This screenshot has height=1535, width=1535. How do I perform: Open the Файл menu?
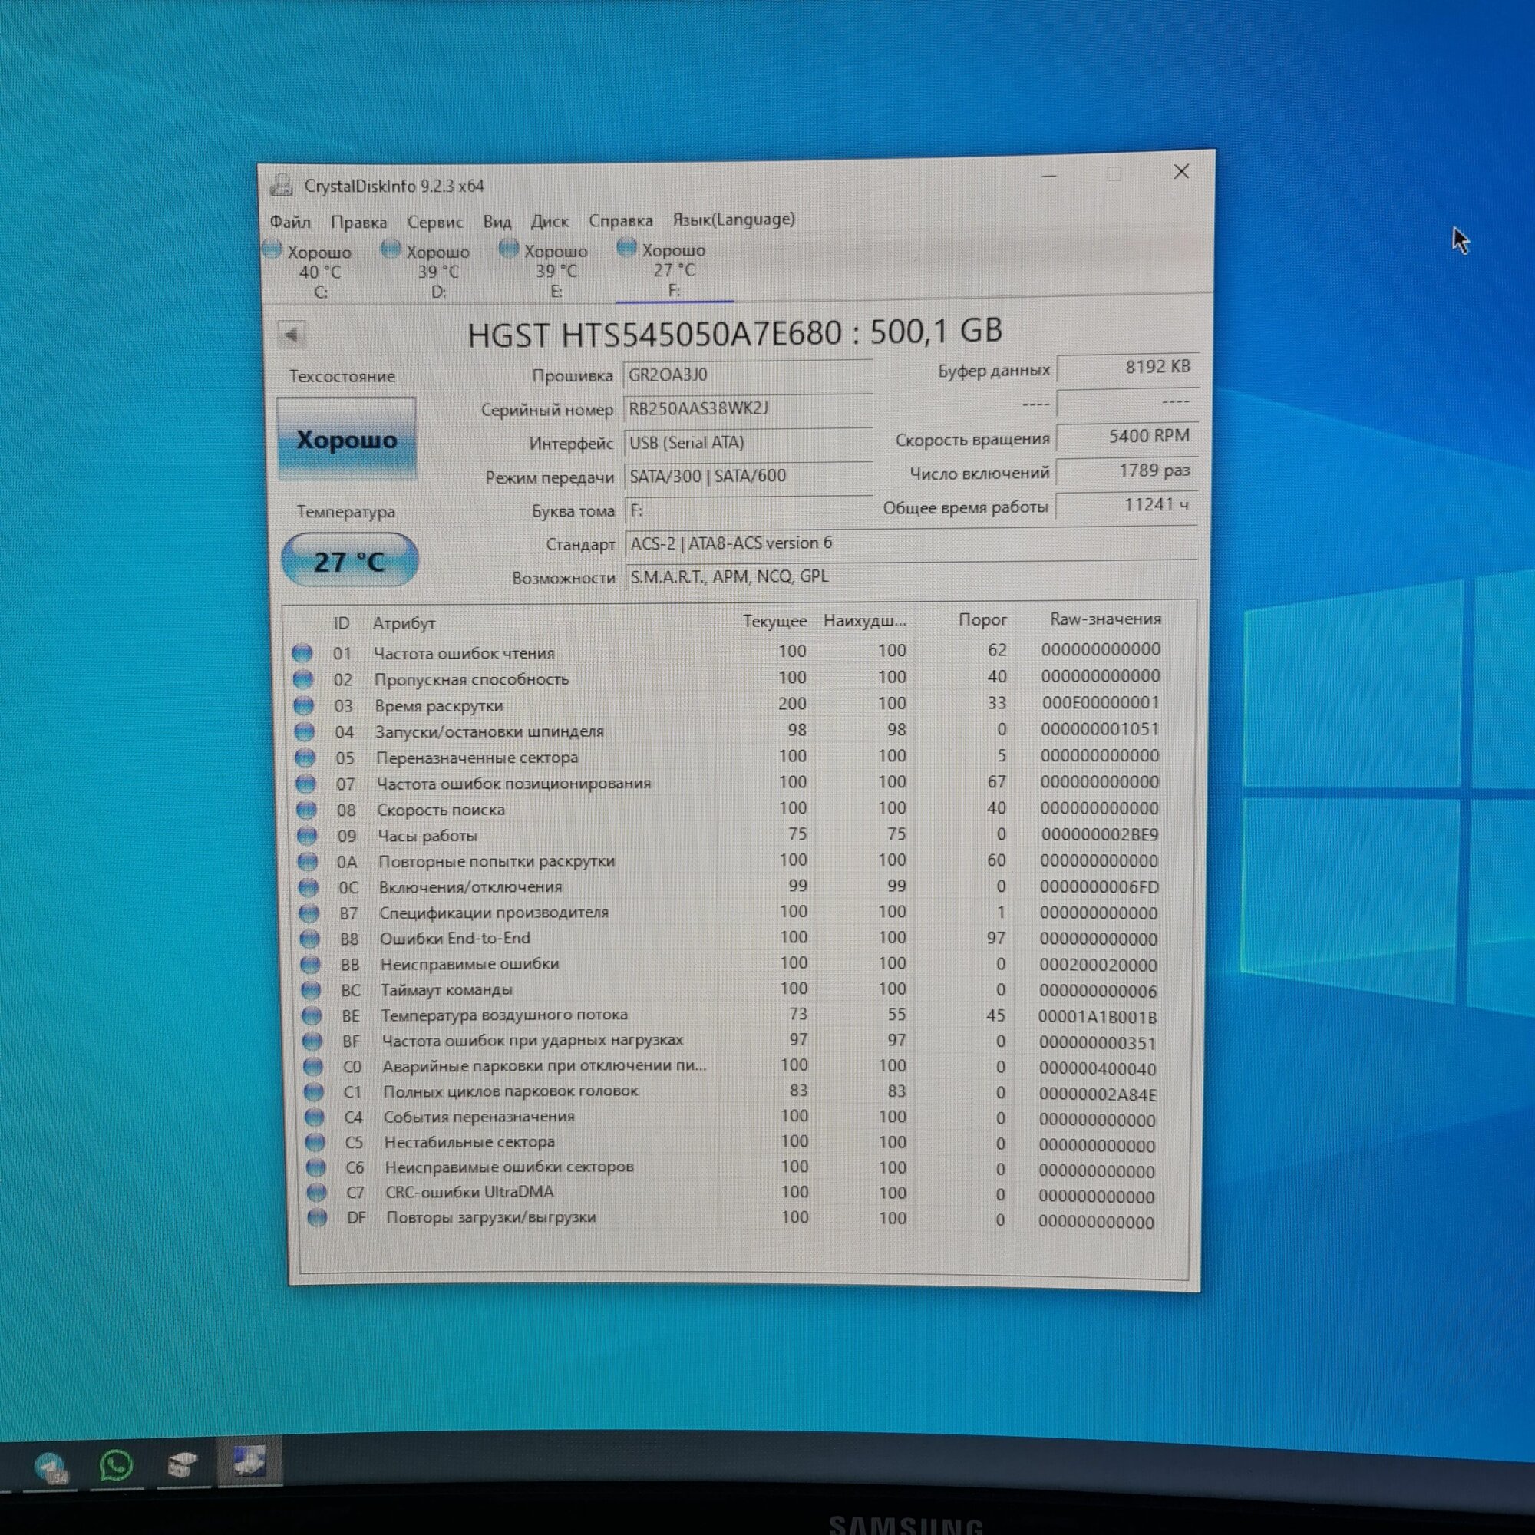tap(290, 222)
